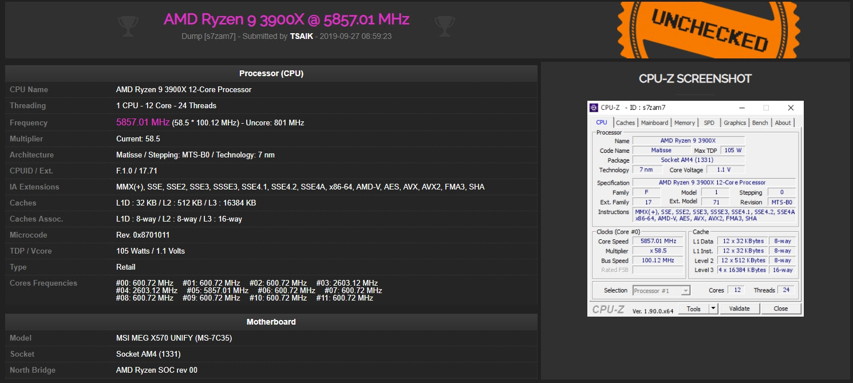Click the CPU-Z SCREENSHOT heading
853x383 pixels.
695,78
